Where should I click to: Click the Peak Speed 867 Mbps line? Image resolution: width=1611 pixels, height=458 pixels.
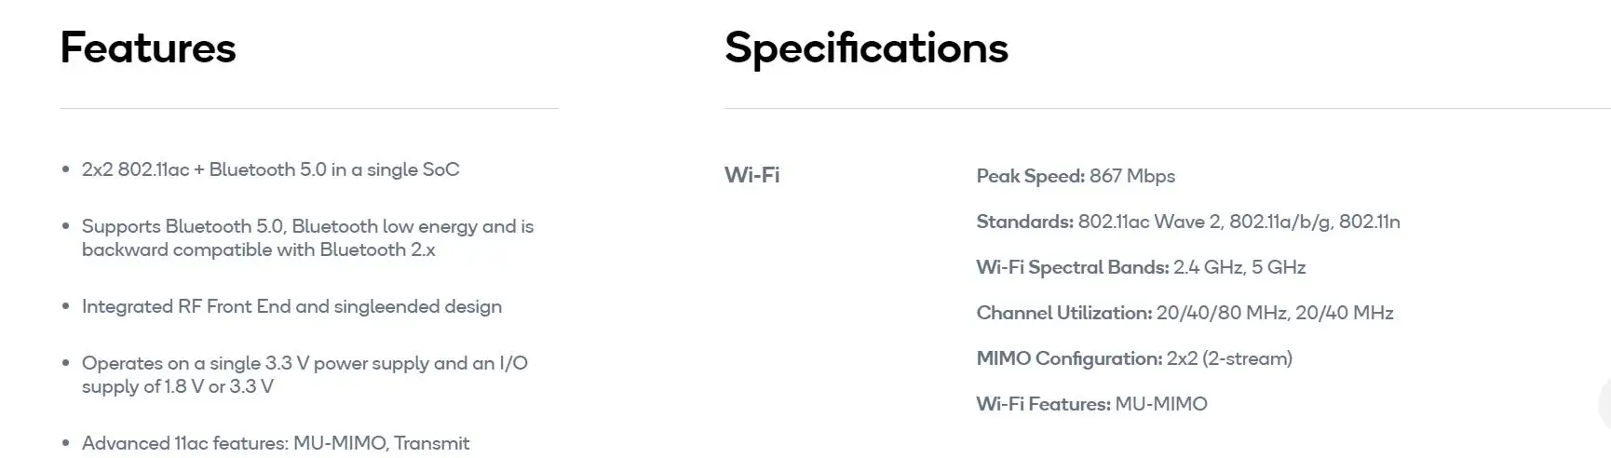[x=1076, y=176]
